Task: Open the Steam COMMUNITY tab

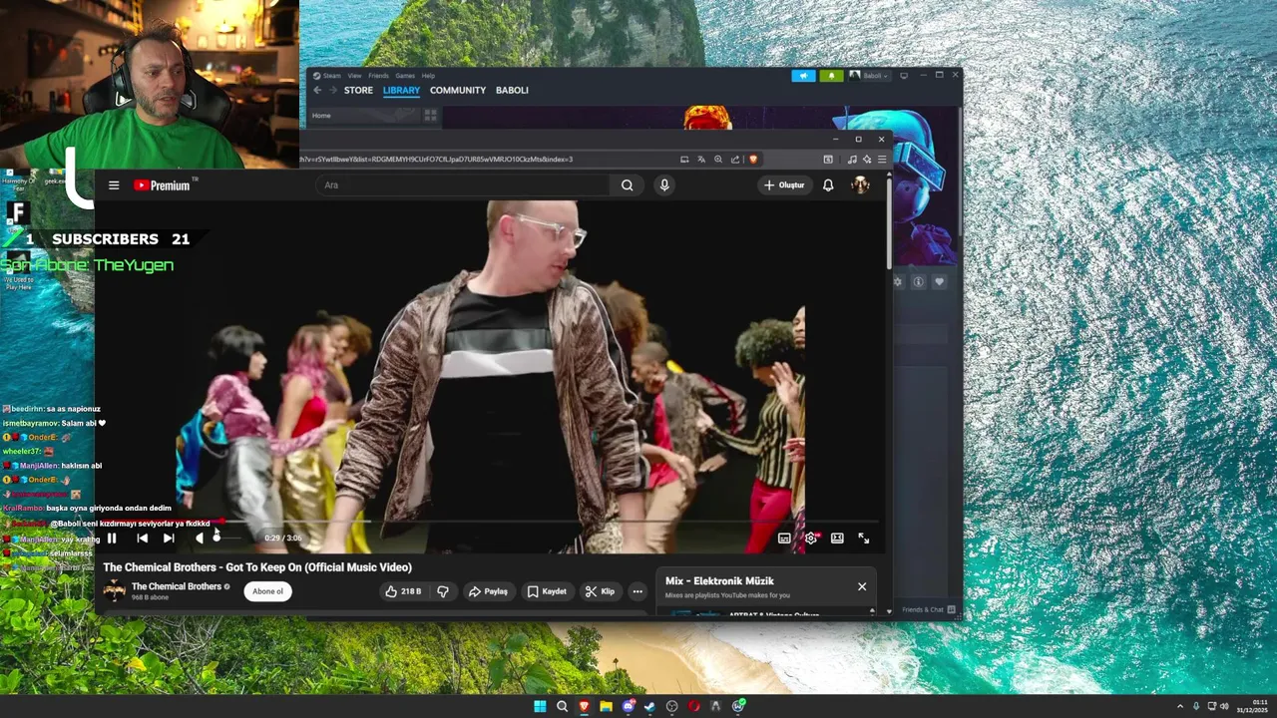Action: pyautogui.click(x=458, y=91)
